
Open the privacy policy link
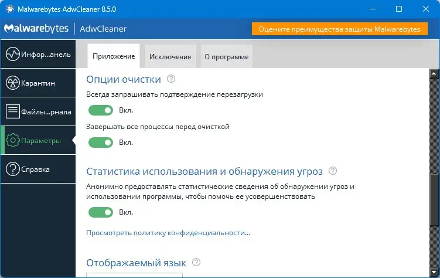tap(168, 233)
